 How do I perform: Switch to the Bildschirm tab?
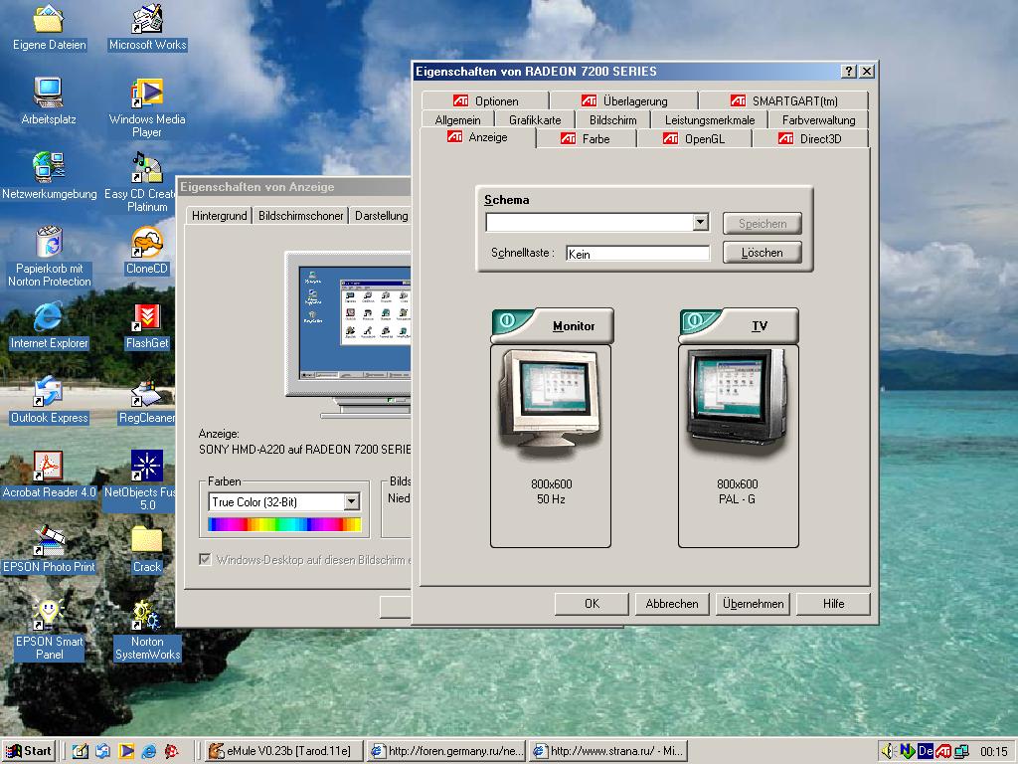click(x=612, y=120)
